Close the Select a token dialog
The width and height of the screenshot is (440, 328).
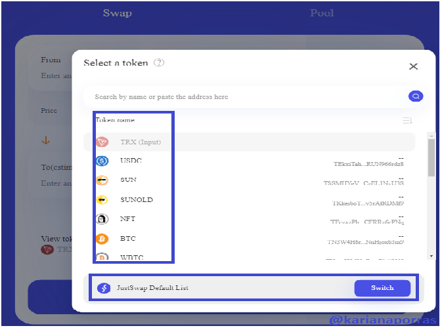coord(413,66)
